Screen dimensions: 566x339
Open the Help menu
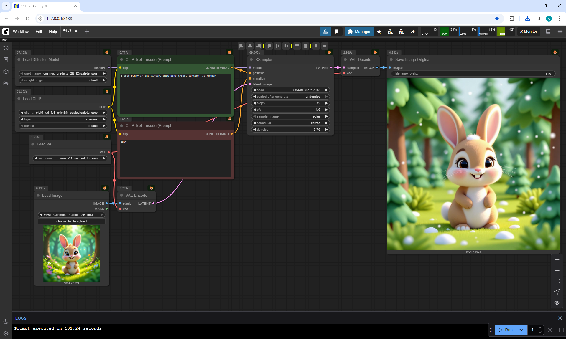(x=53, y=32)
